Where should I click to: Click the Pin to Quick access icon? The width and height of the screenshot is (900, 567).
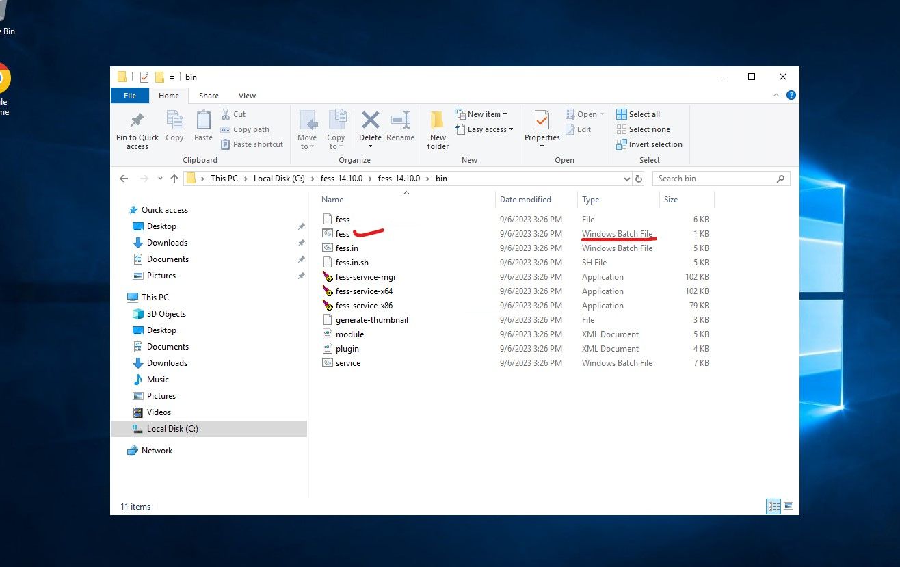[137, 121]
